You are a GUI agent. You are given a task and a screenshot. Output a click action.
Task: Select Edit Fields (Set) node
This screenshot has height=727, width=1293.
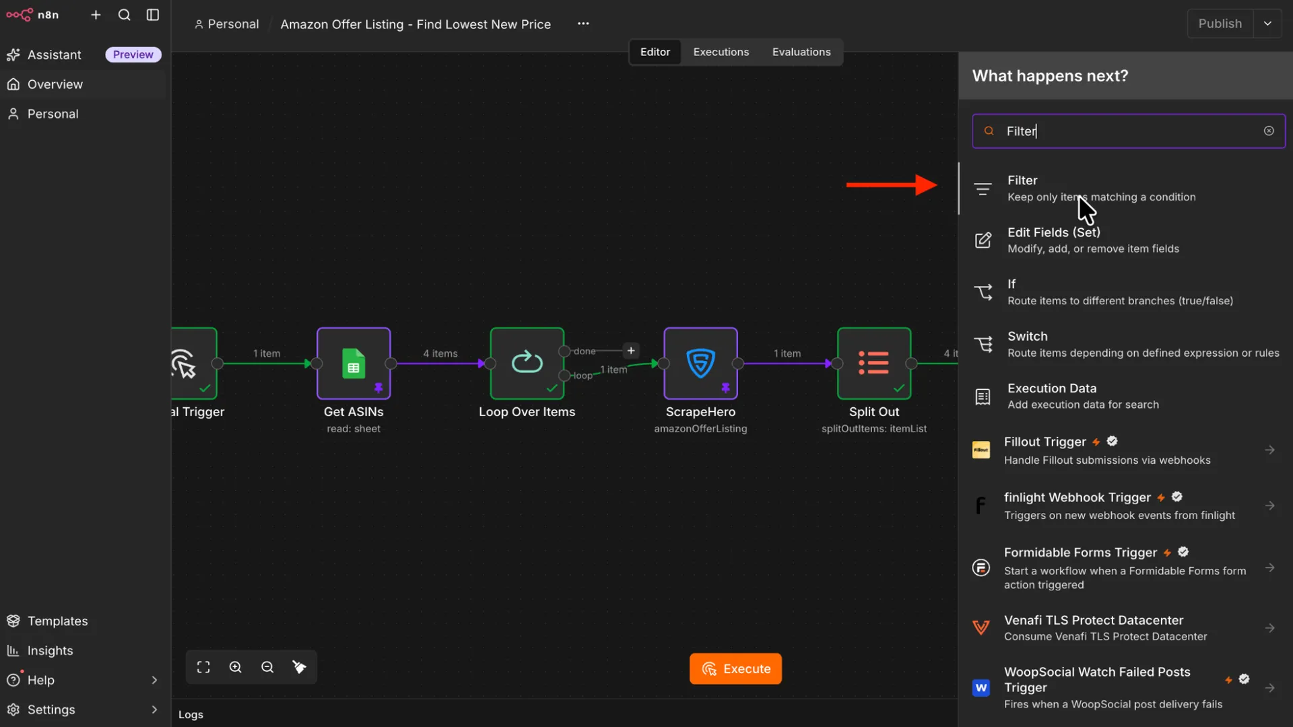pos(1125,240)
